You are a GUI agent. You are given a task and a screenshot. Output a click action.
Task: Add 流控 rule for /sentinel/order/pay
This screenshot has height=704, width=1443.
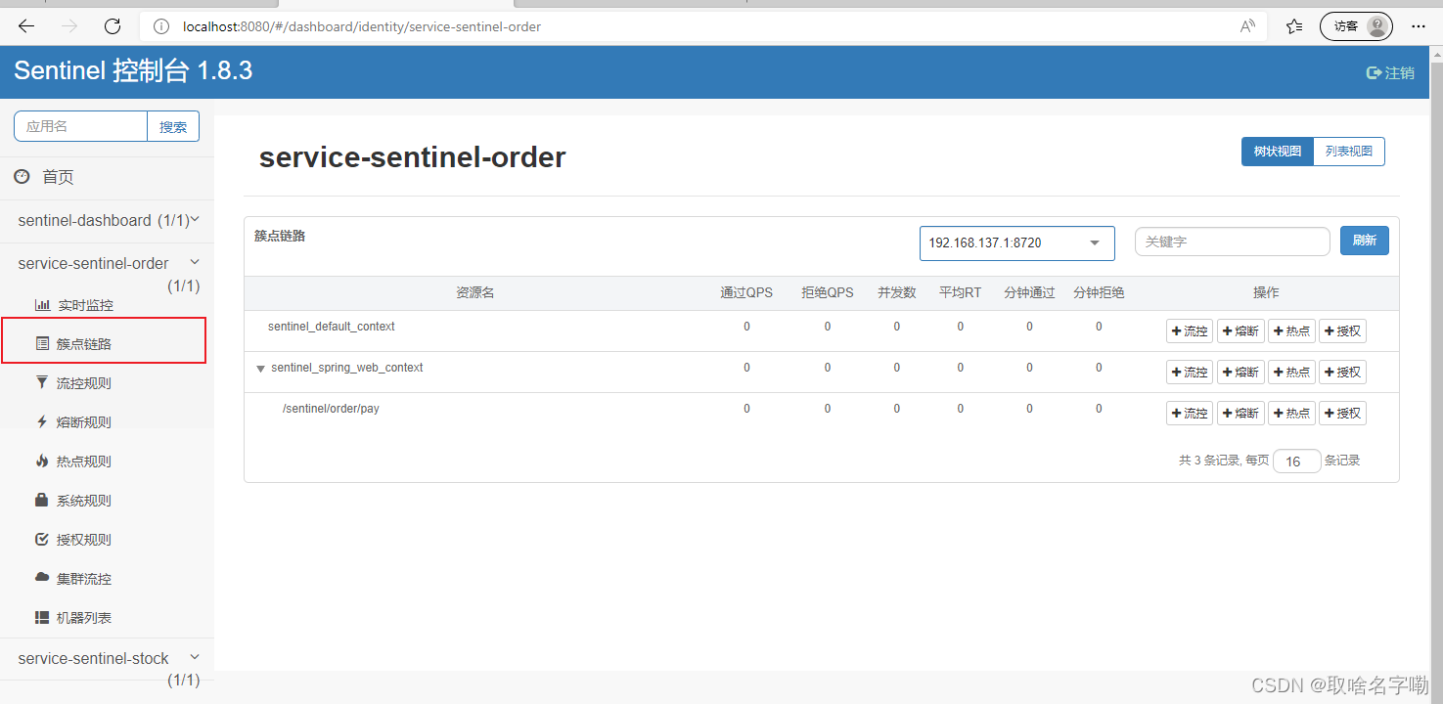pyautogui.click(x=1190, y=414)
